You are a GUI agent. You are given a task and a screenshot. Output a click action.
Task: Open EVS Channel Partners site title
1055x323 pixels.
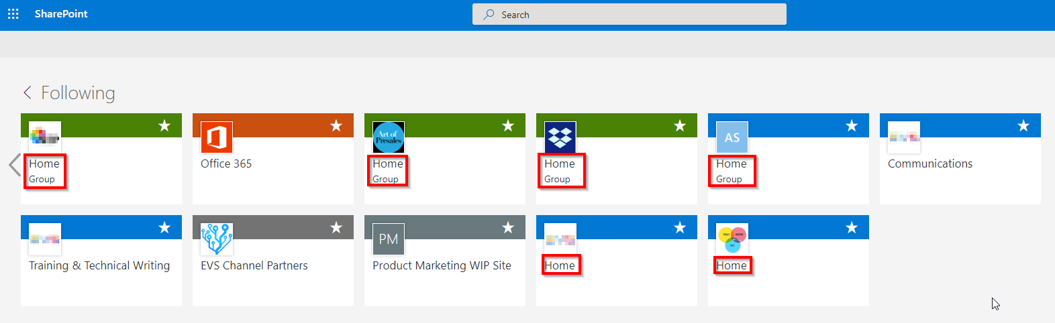point(254,265)
